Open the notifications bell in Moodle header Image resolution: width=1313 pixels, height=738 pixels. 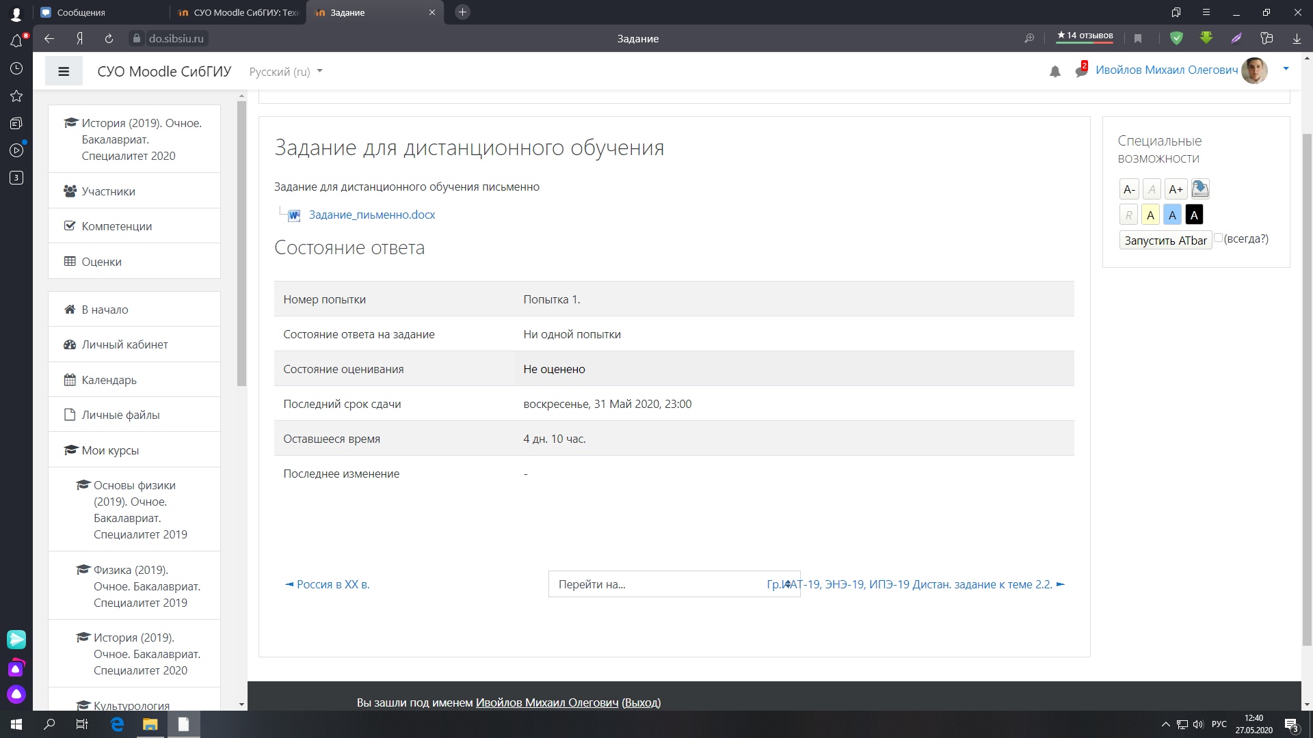click(1055, 71)
